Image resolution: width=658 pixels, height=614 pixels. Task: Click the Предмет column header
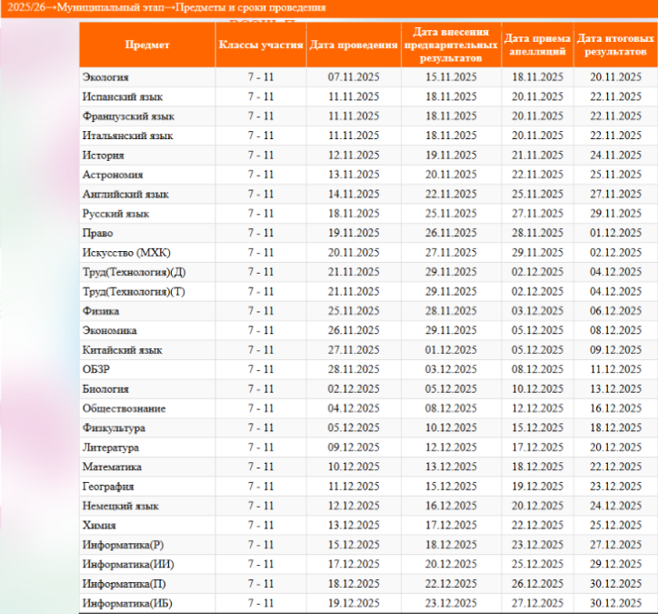click(146, 45)
